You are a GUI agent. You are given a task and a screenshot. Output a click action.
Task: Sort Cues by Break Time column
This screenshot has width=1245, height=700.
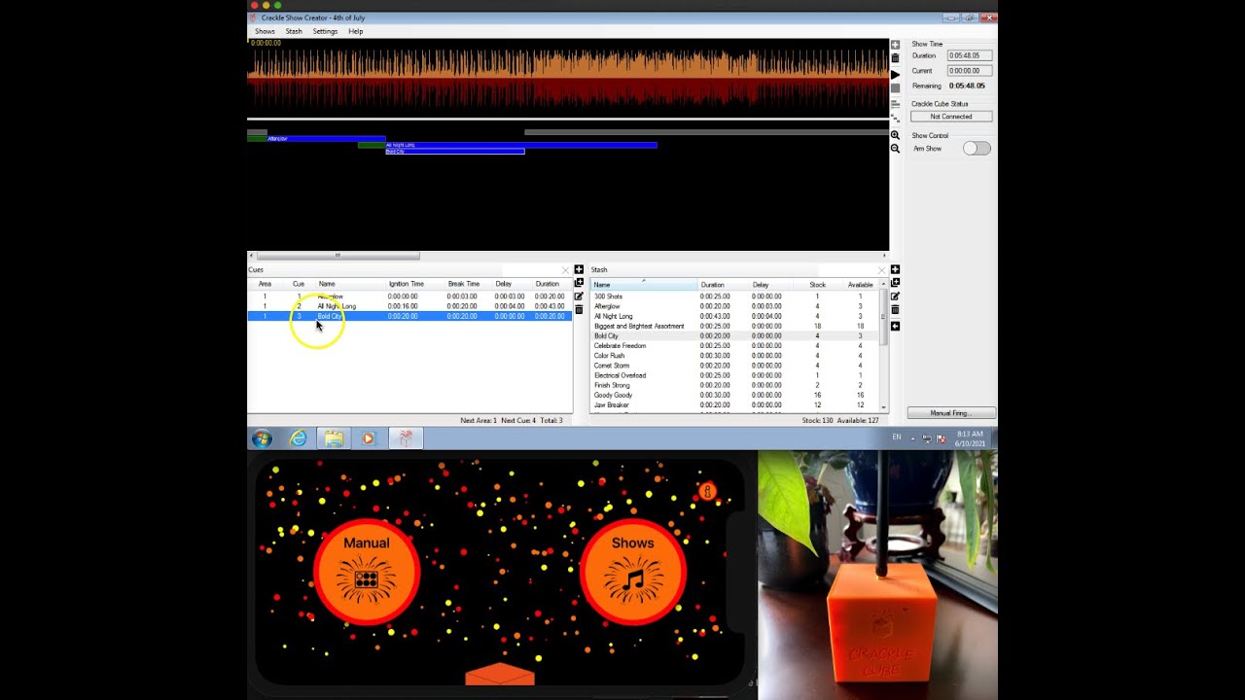[x=463, y=284]
